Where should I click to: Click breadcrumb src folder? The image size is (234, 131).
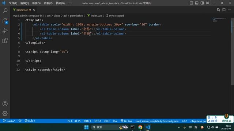click(49, 16)
